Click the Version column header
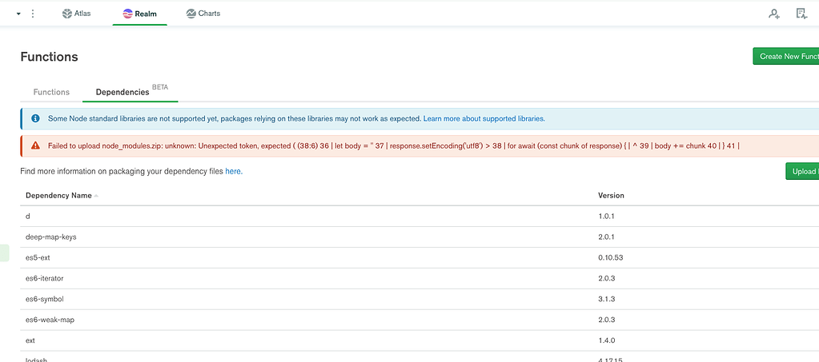 tap(611, 195)
